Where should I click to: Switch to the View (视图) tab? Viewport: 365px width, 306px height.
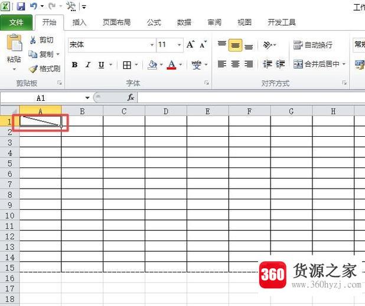pyautogui.click(x=244, y=22)
